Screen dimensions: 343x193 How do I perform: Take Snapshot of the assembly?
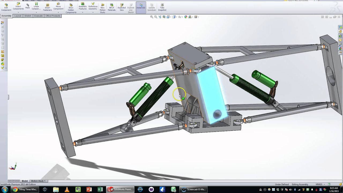162,7
